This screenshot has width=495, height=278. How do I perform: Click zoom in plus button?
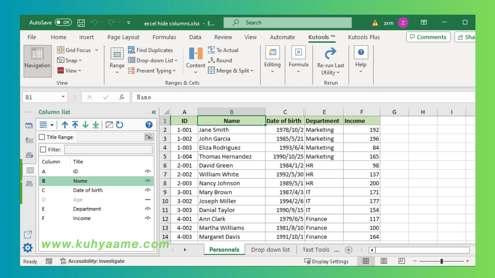click(x=468, y=261)
